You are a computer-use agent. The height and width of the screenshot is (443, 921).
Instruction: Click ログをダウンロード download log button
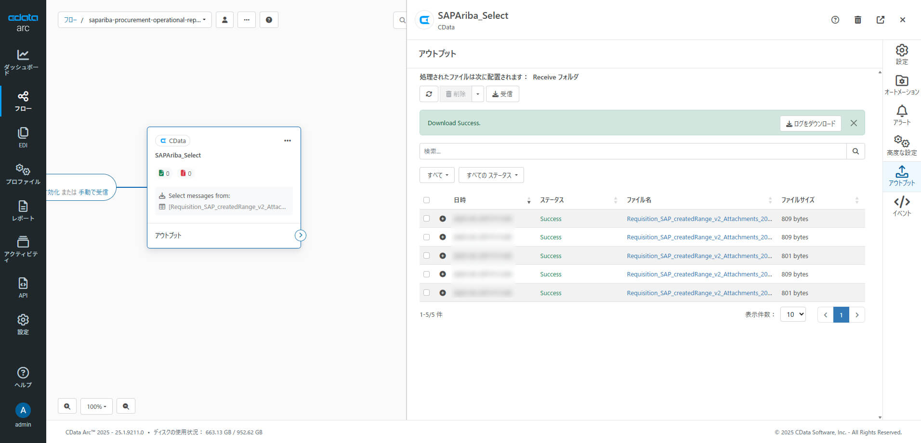coord(811,123)
